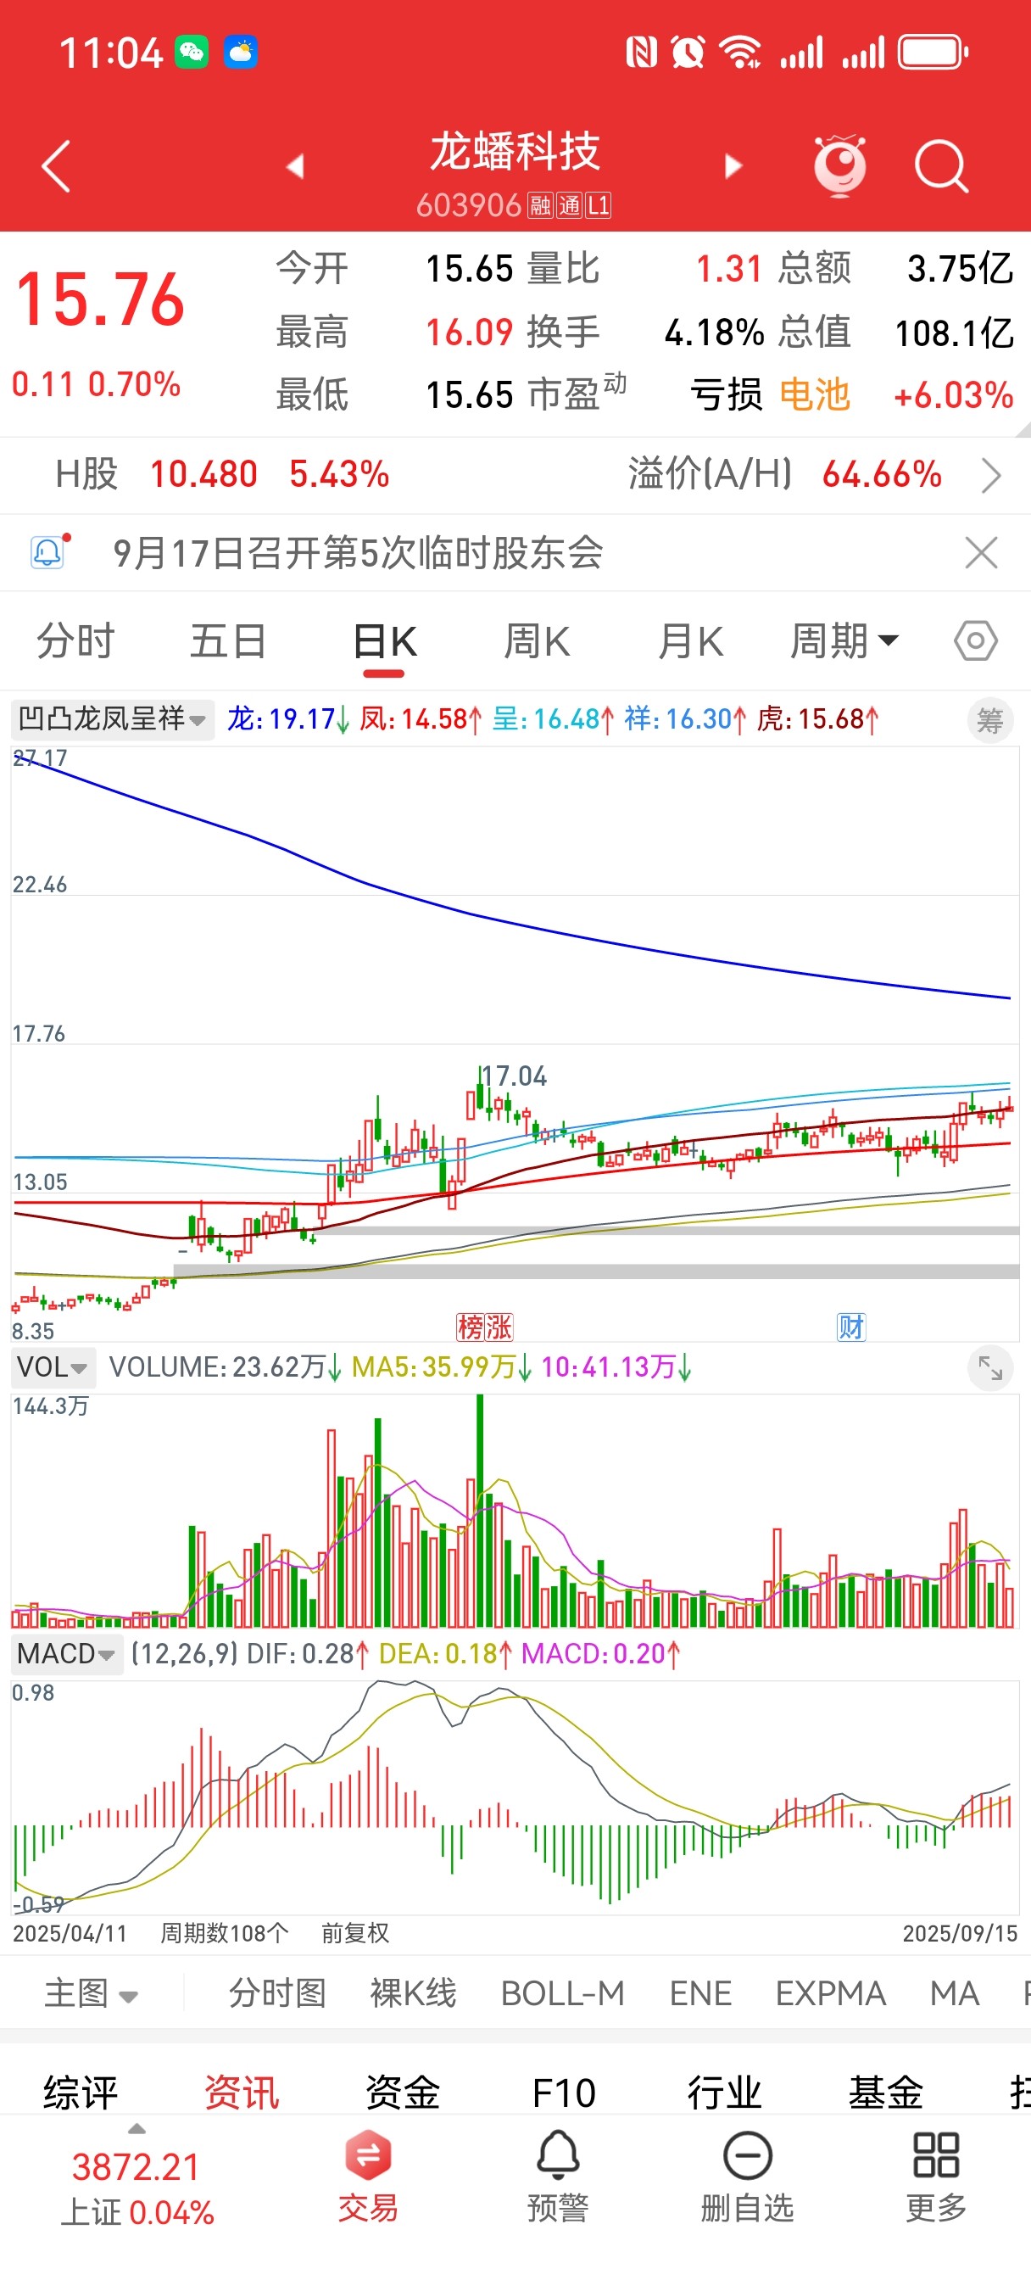
Task: Tap the 17.04 high price label
Action: click(514, 1076)
